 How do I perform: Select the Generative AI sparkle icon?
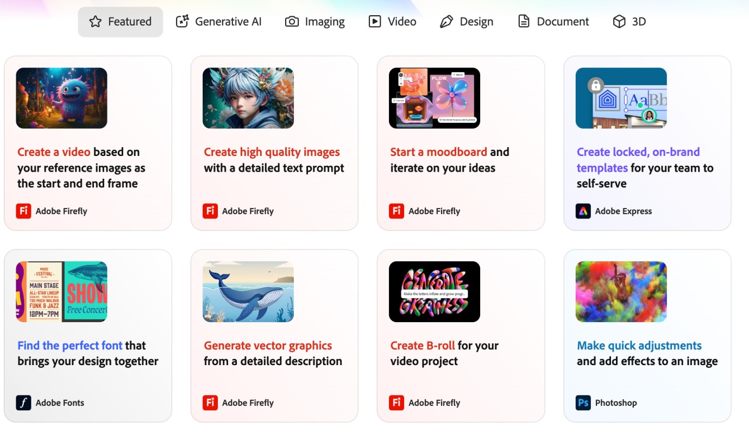(x=182, y=21)
